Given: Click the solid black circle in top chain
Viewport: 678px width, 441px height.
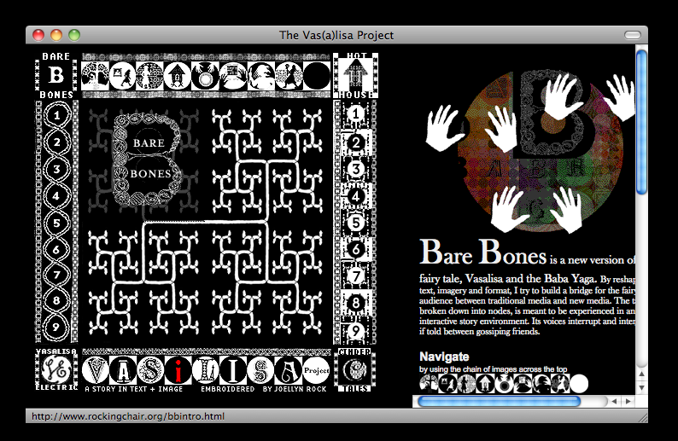Looking at the screenshot, I should coord(317,76).
